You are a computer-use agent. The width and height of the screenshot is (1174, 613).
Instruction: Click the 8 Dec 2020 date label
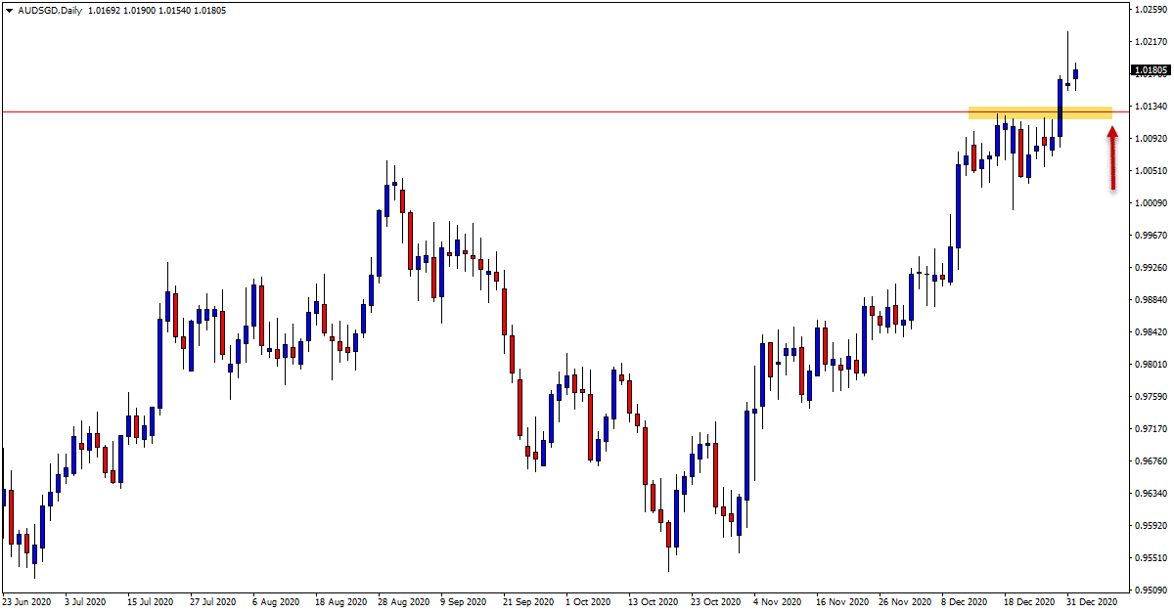coord(966,602)
